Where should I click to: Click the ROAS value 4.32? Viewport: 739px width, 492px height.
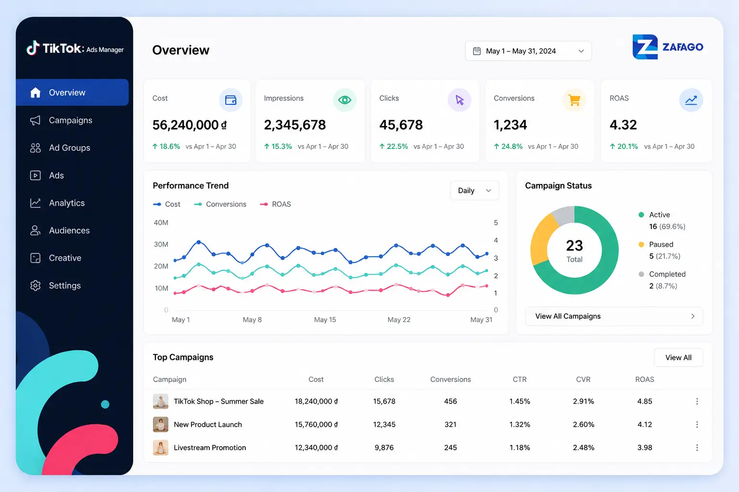[623, 125]
